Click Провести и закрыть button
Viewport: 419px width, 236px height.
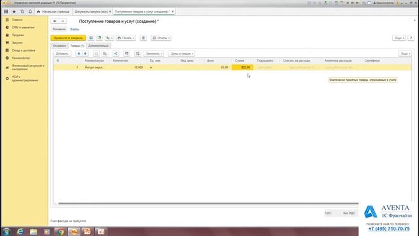(68, 38)
